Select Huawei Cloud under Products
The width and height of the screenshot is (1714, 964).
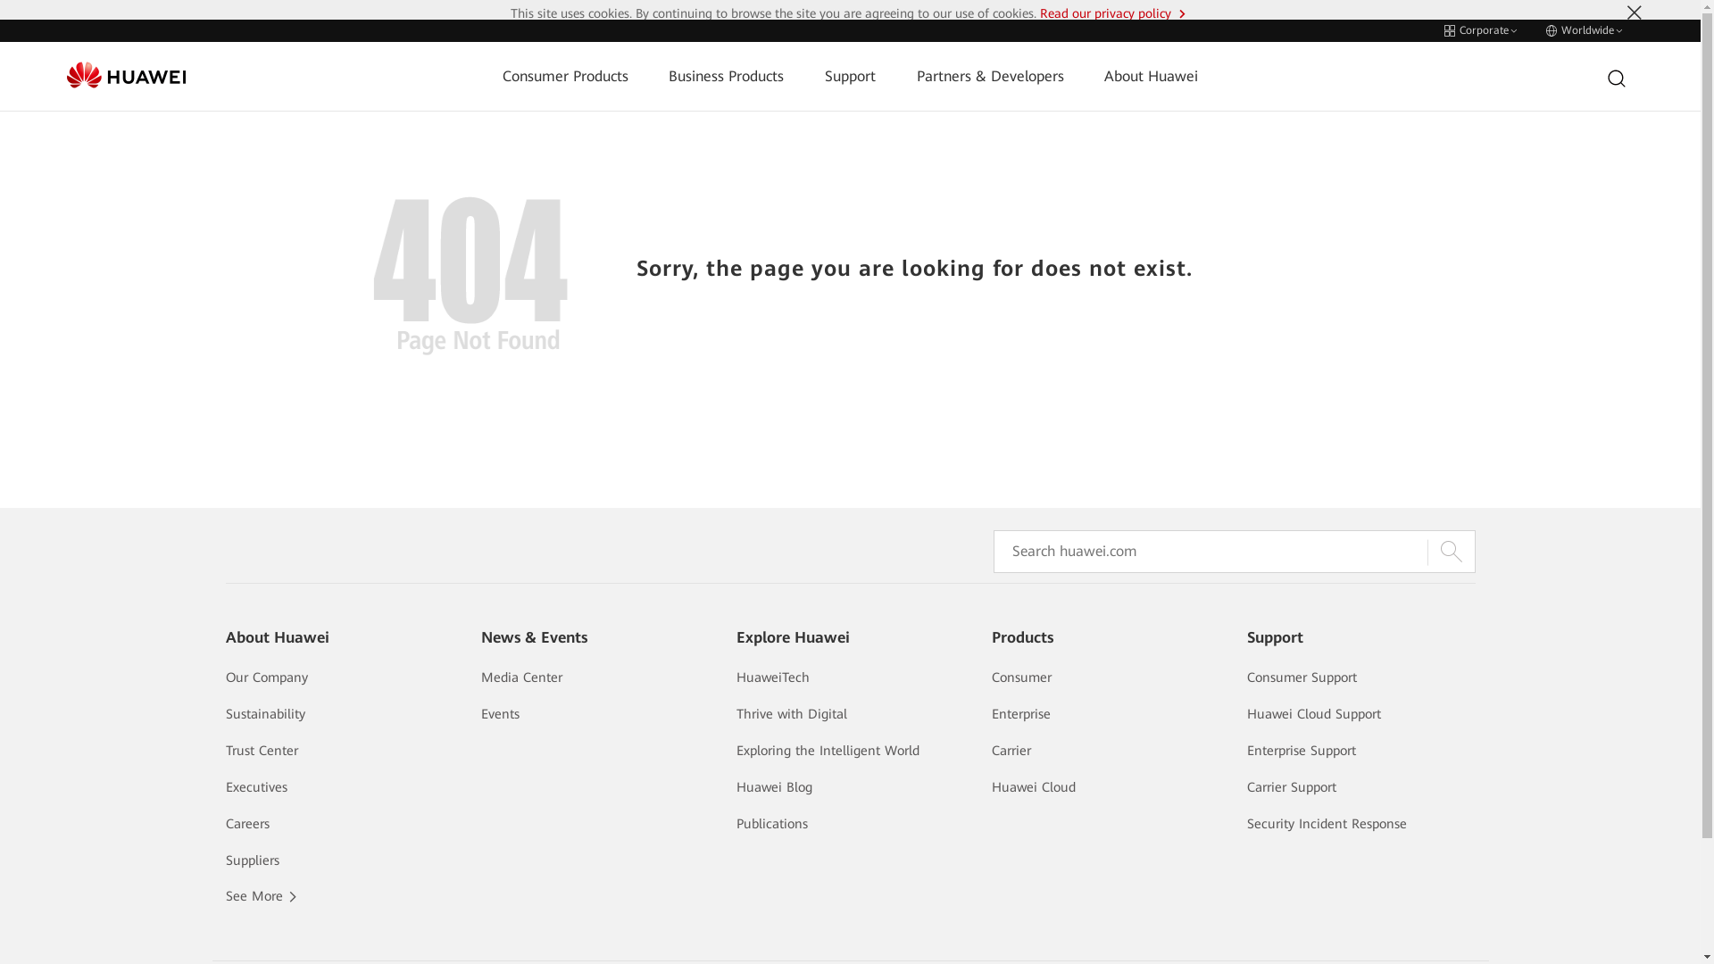pos(1033,787)
